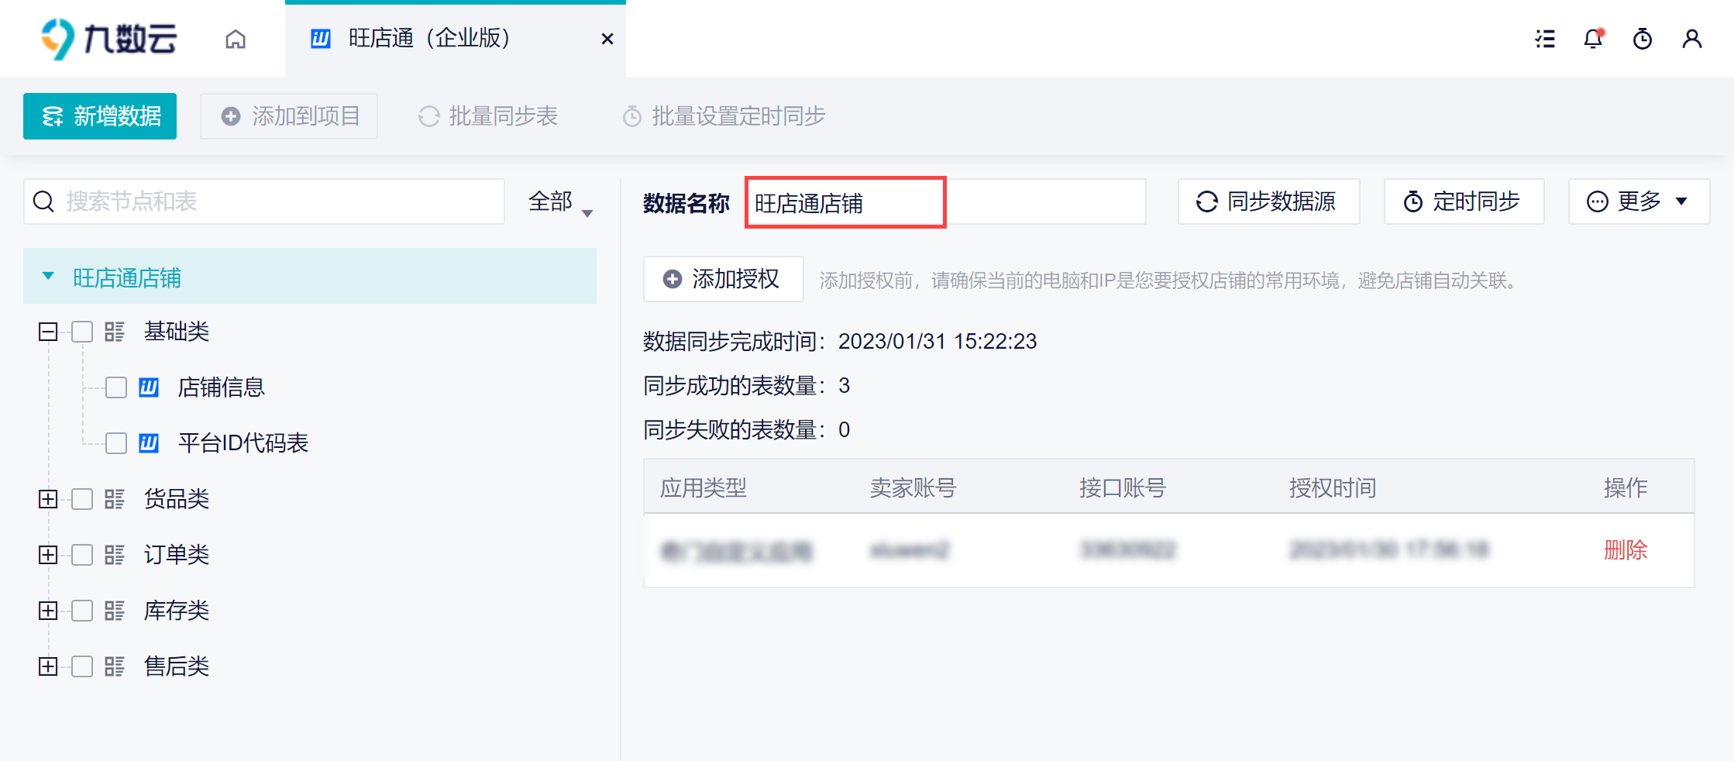Click the 基础类 folder icon
Image resolution: width=1734 pixels, height=761 pixels.
115,332
